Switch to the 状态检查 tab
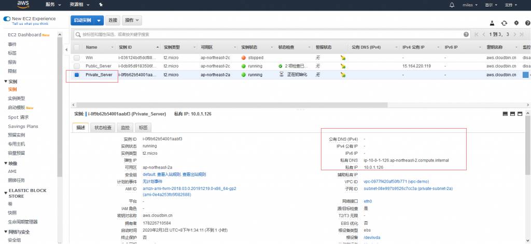Viewport: 531px width, 244px height. (103, 127)
